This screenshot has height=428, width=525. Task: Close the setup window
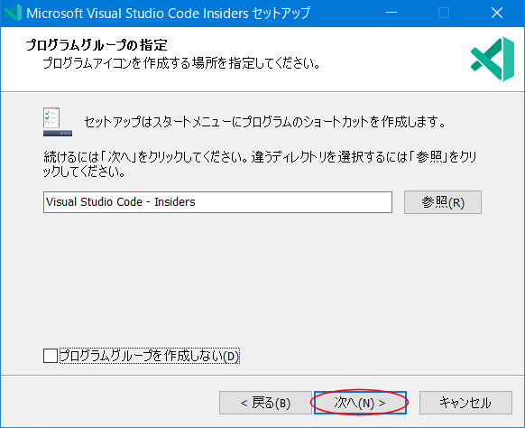[x=497, y=13]
